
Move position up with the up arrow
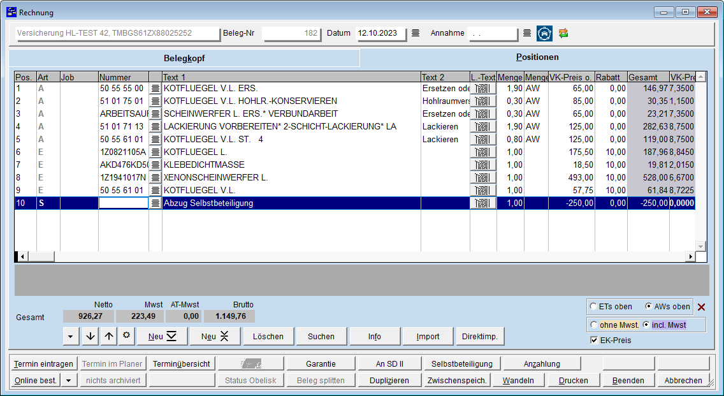pyautogui.click(x=109, y=336)
